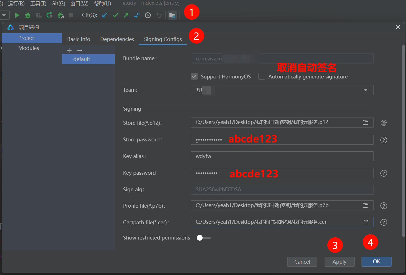Click the Apply button
The width and height of the screenshot is (406, 275).
pos(339,262)
